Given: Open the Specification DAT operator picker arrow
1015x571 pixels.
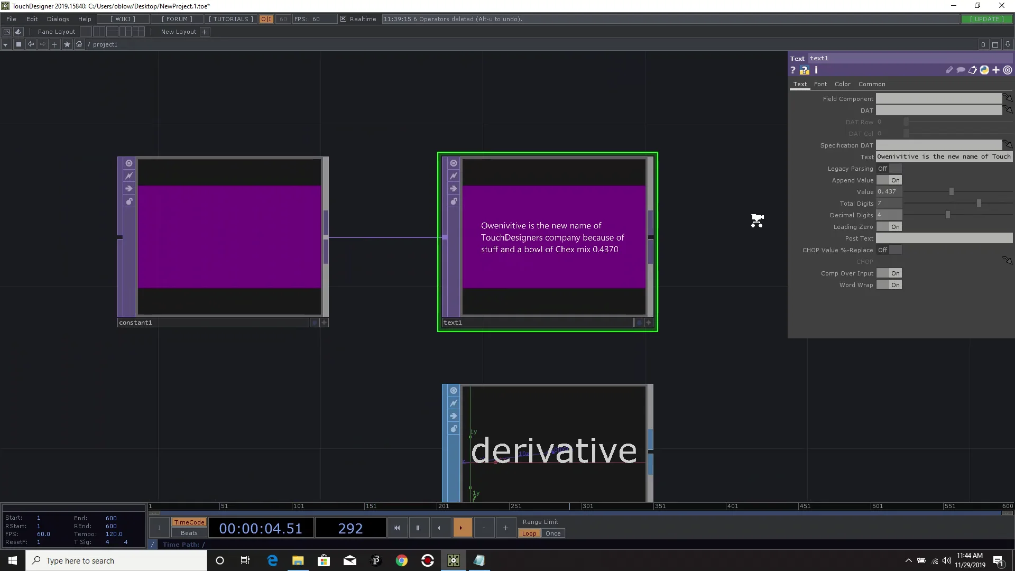Looking at the screenshot, I should 1008,145.
